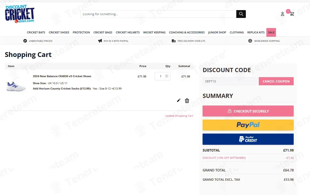The height and width of the screenshot is (195, 310).
Task: Pay with the yellow PayPal button
Action: click(x=248, y=125)
